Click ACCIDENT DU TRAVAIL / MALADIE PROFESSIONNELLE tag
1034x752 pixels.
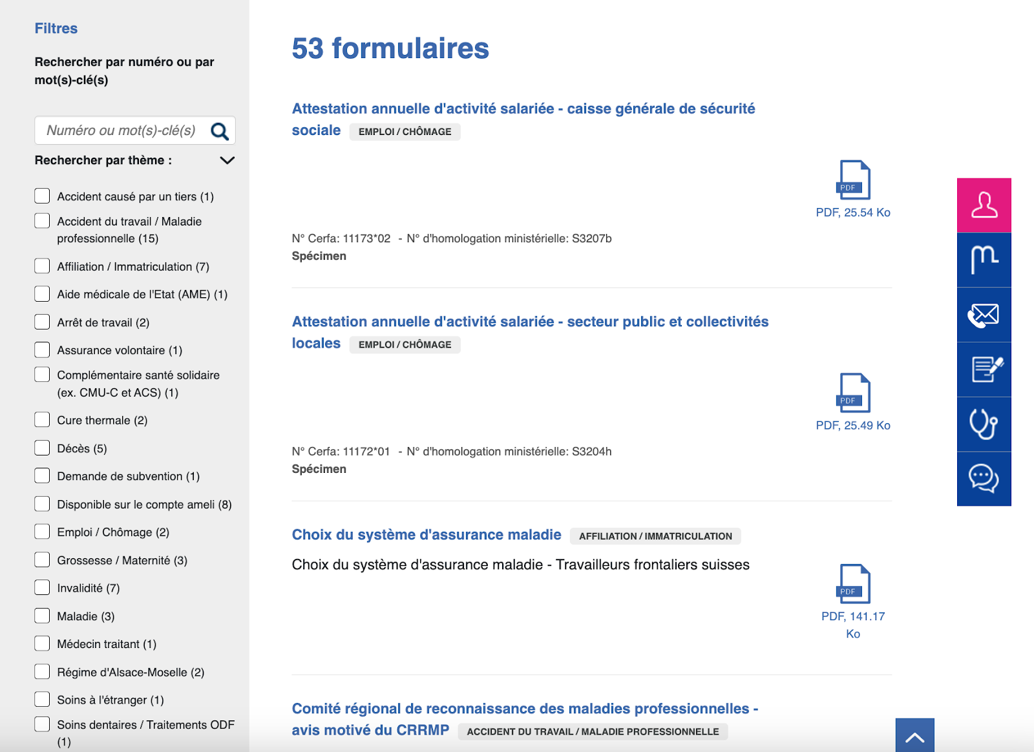(593, 732)
